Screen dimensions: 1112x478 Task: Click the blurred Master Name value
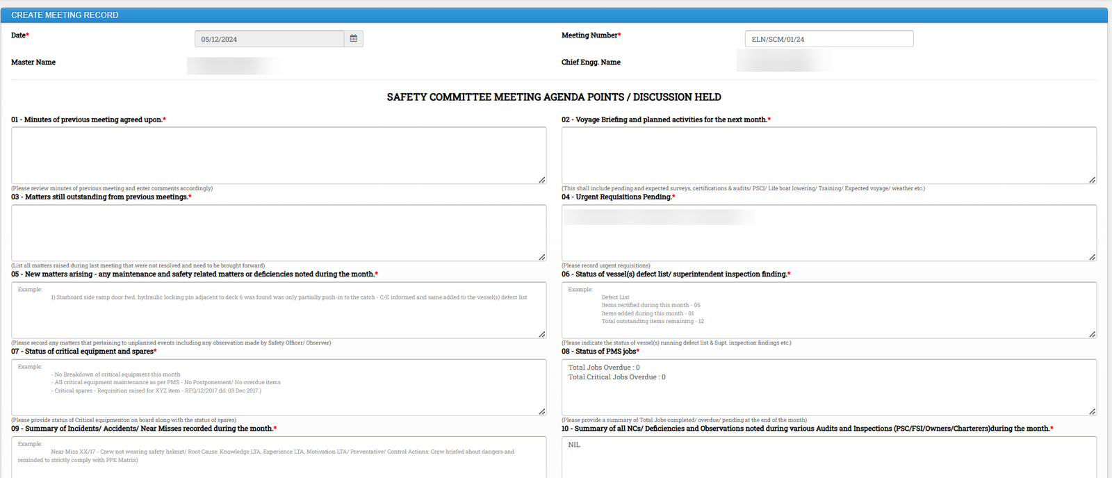click(x=233, y=65)
